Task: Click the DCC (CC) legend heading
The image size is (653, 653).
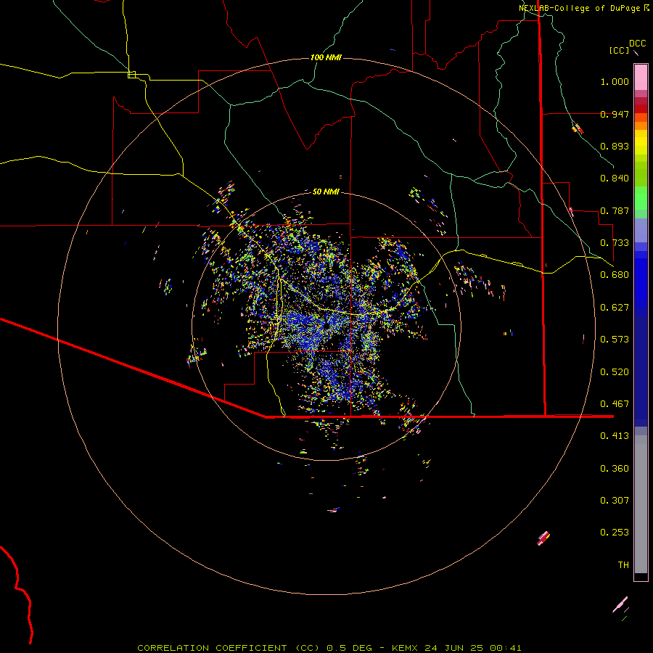Action: [628, 46]
